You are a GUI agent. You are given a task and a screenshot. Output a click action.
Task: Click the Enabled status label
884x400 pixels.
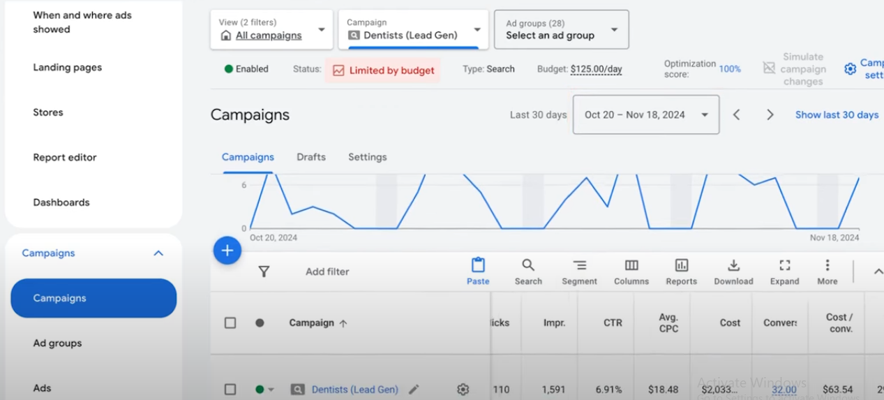(x=246, y=69)
